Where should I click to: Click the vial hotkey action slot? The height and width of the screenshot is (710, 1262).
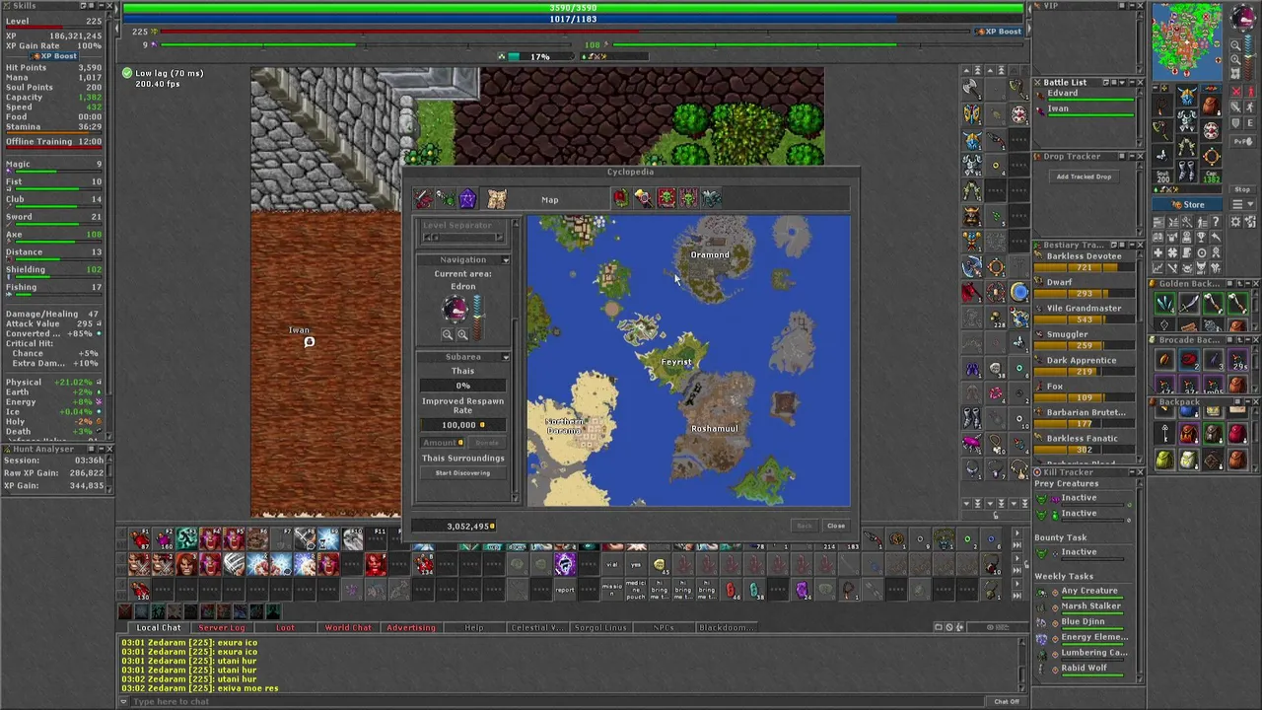point(612,565)
